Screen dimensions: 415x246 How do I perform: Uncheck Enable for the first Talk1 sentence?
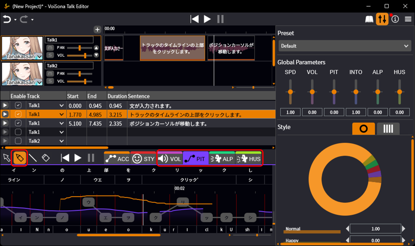tap(18, 105)
